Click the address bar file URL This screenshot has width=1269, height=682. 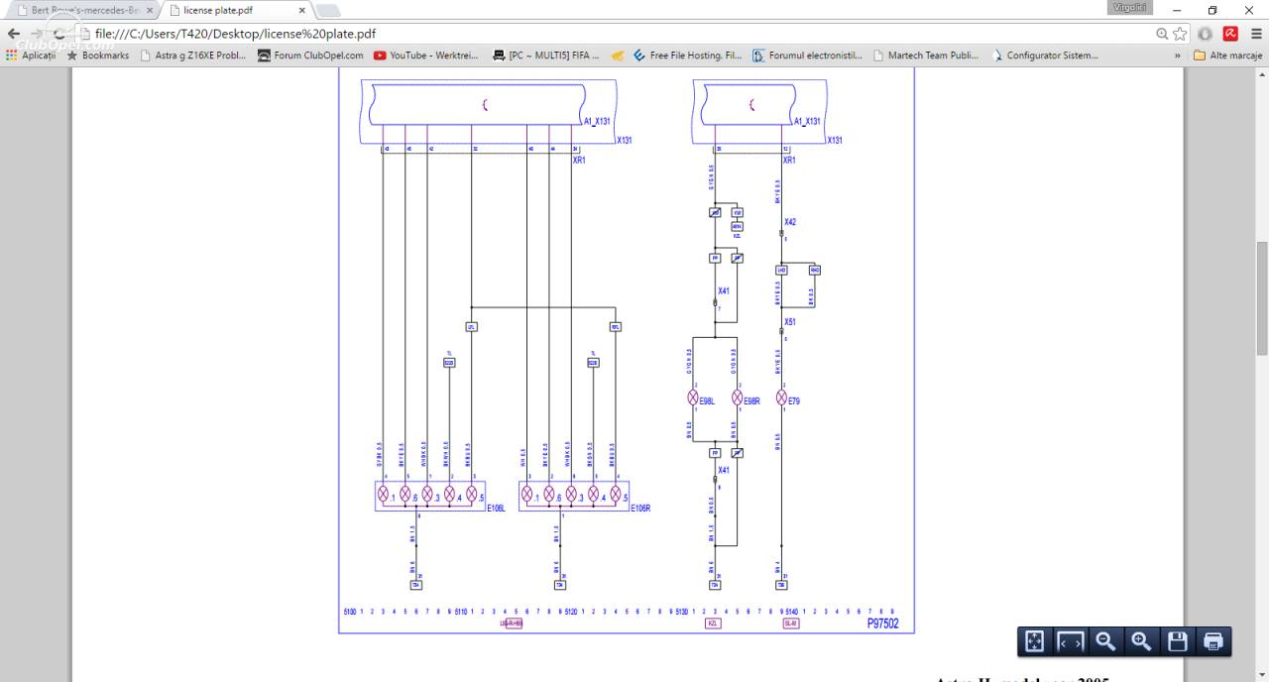pyautogui.click(x=235, y=34)
